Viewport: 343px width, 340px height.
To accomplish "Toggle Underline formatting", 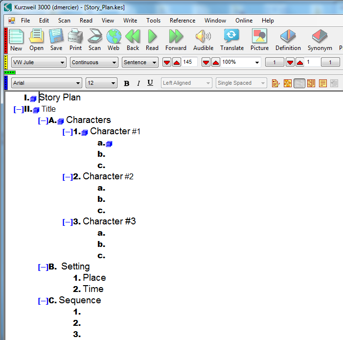I will coord(150,83).
